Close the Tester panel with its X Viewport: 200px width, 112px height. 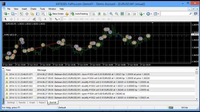(x=3, y=68)
